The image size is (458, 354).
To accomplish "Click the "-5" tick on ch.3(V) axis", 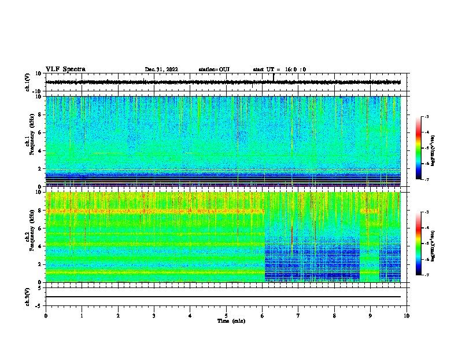I will coord(39,306).
